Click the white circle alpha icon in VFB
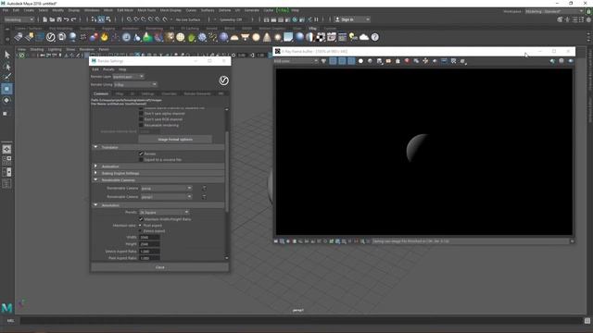The width and height of the screenshot is (593, 333). tap(360, 61)
